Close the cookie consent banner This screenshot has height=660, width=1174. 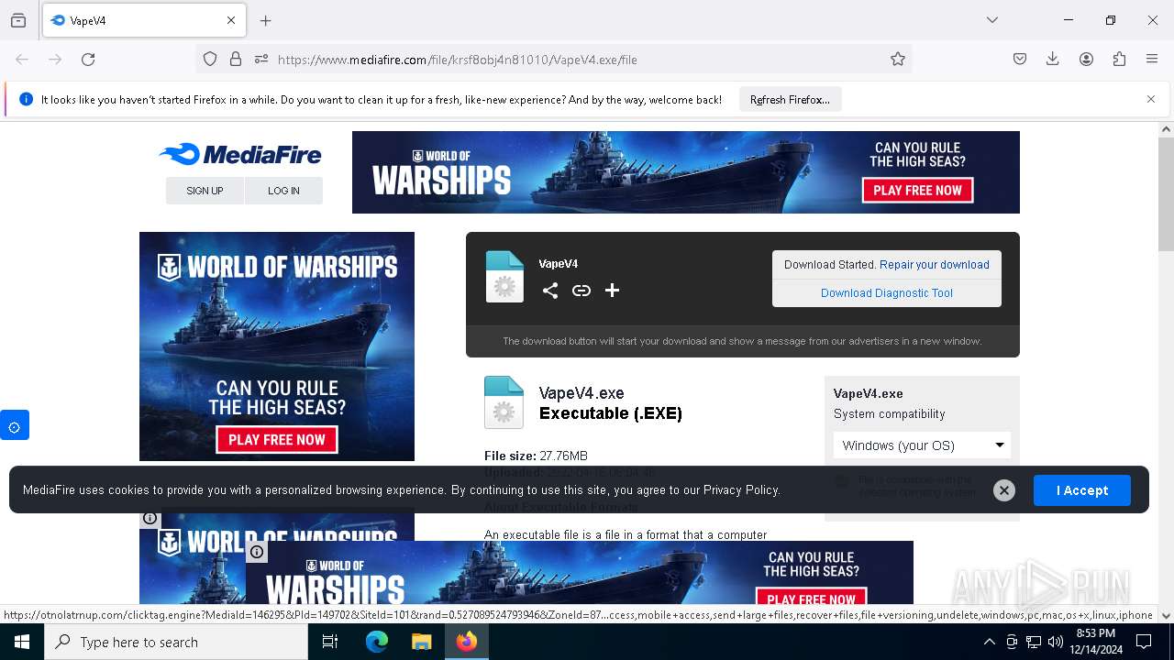click(x=1004, y=490)
